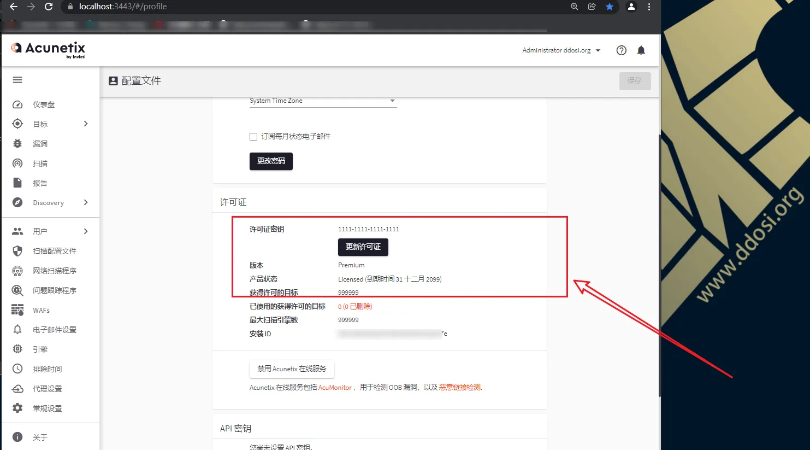
Task: Click the Discovery compass icon
Action: pos(17,202)
